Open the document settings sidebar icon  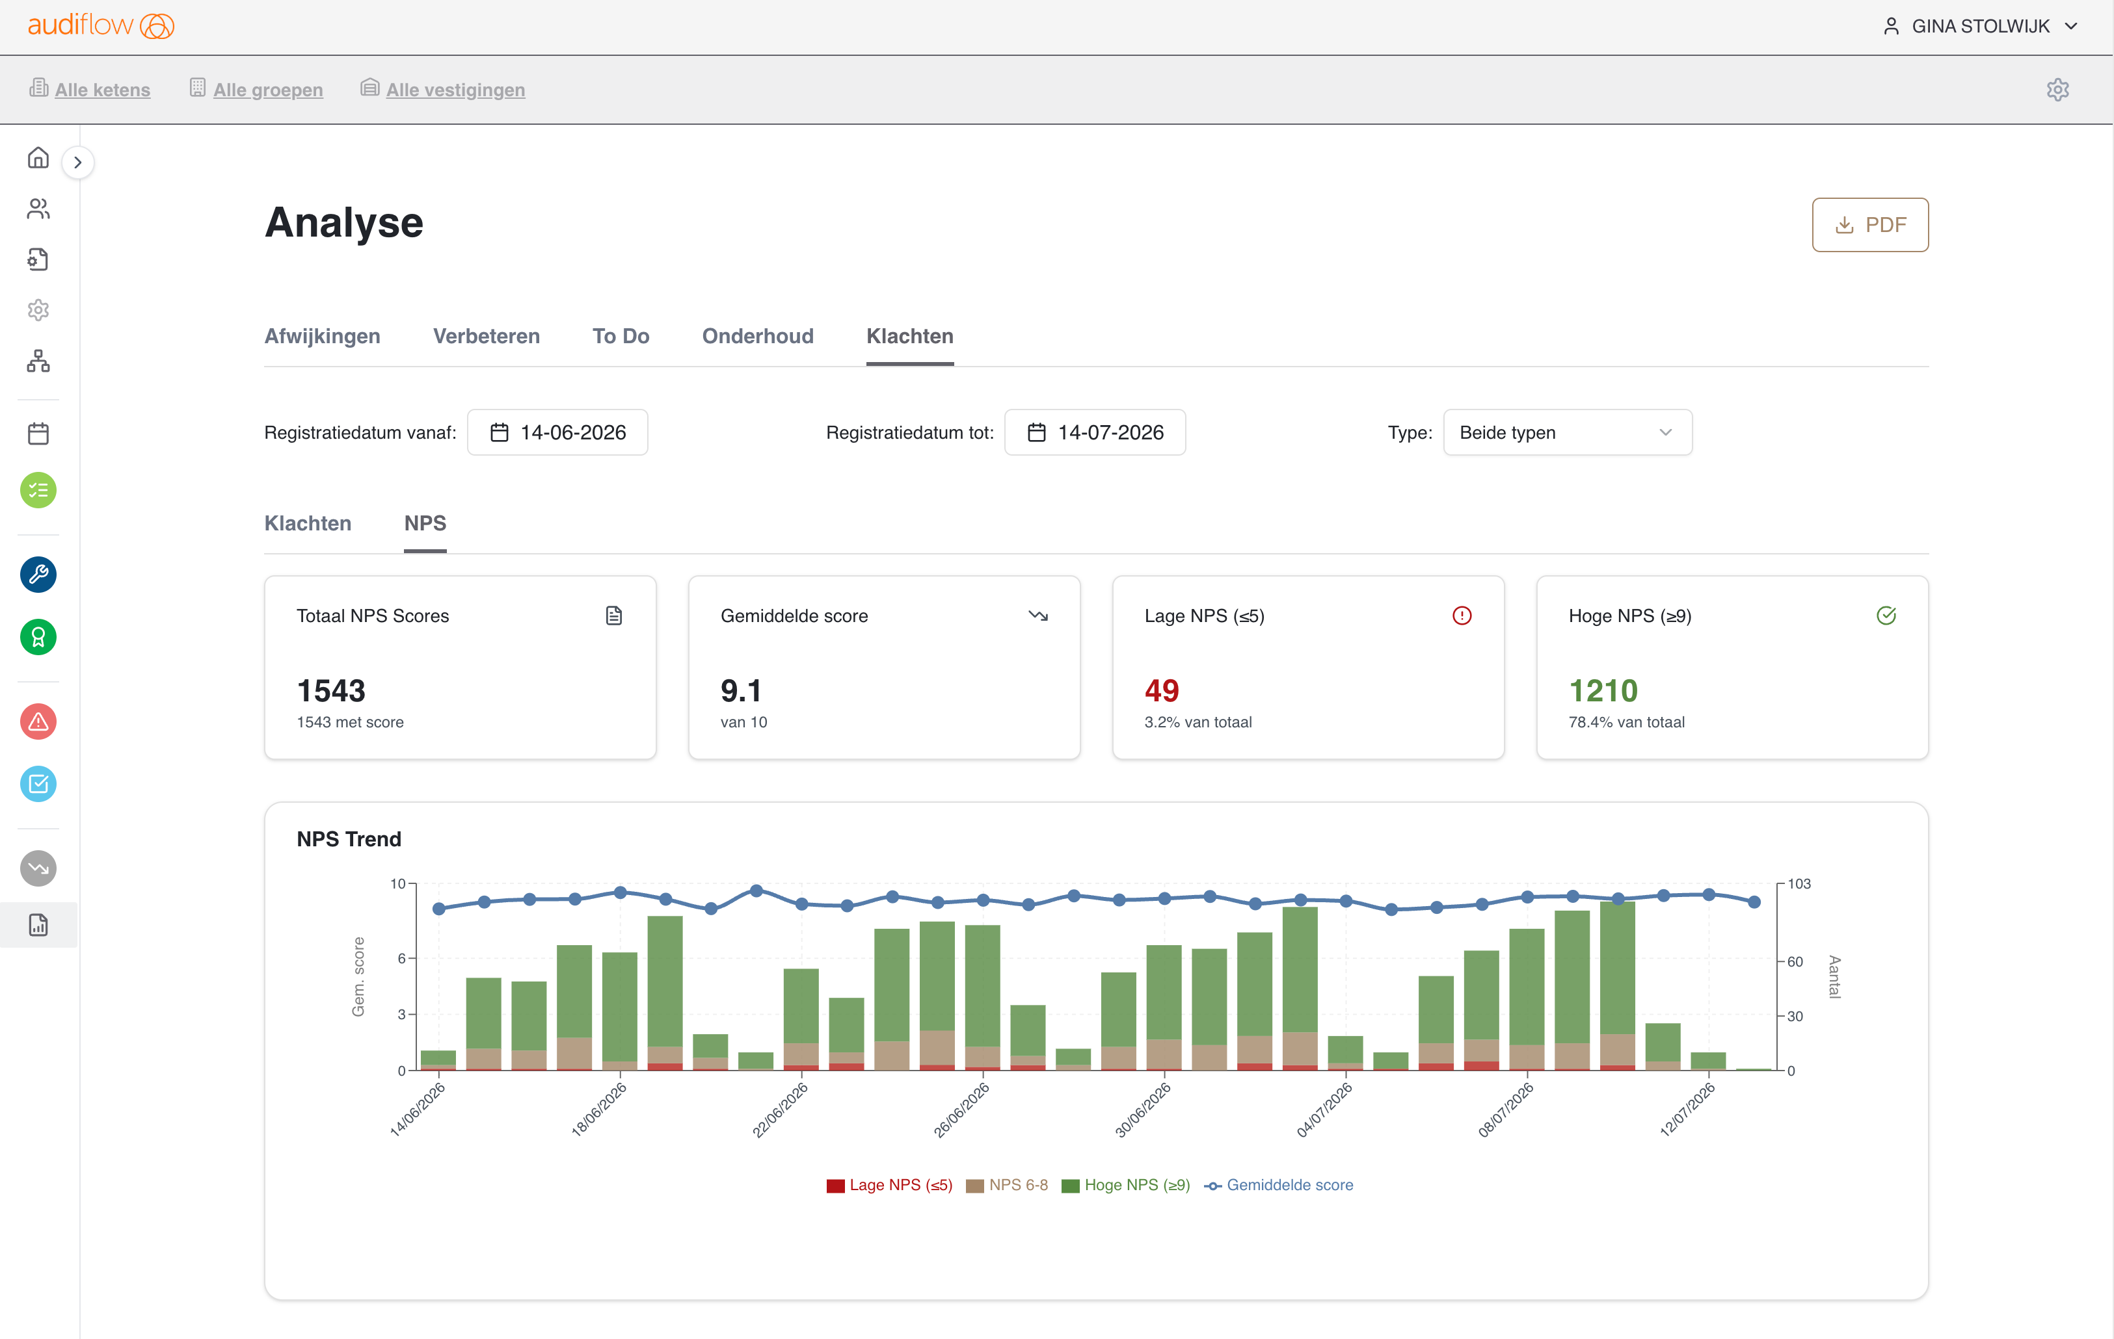click(38, 260)
